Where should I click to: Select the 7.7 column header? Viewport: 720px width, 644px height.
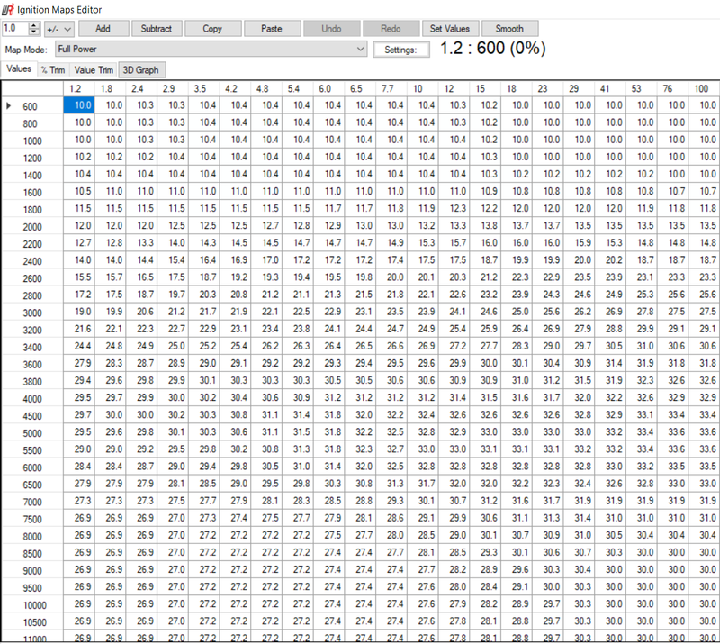pyautogui.click(x=391, y=88)
